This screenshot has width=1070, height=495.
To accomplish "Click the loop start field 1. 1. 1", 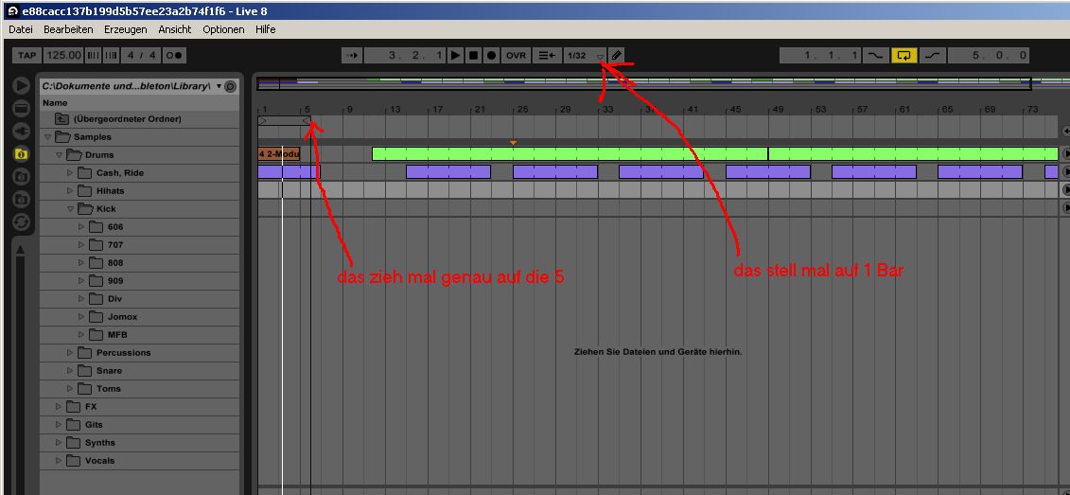I will [x=821, y=55].
